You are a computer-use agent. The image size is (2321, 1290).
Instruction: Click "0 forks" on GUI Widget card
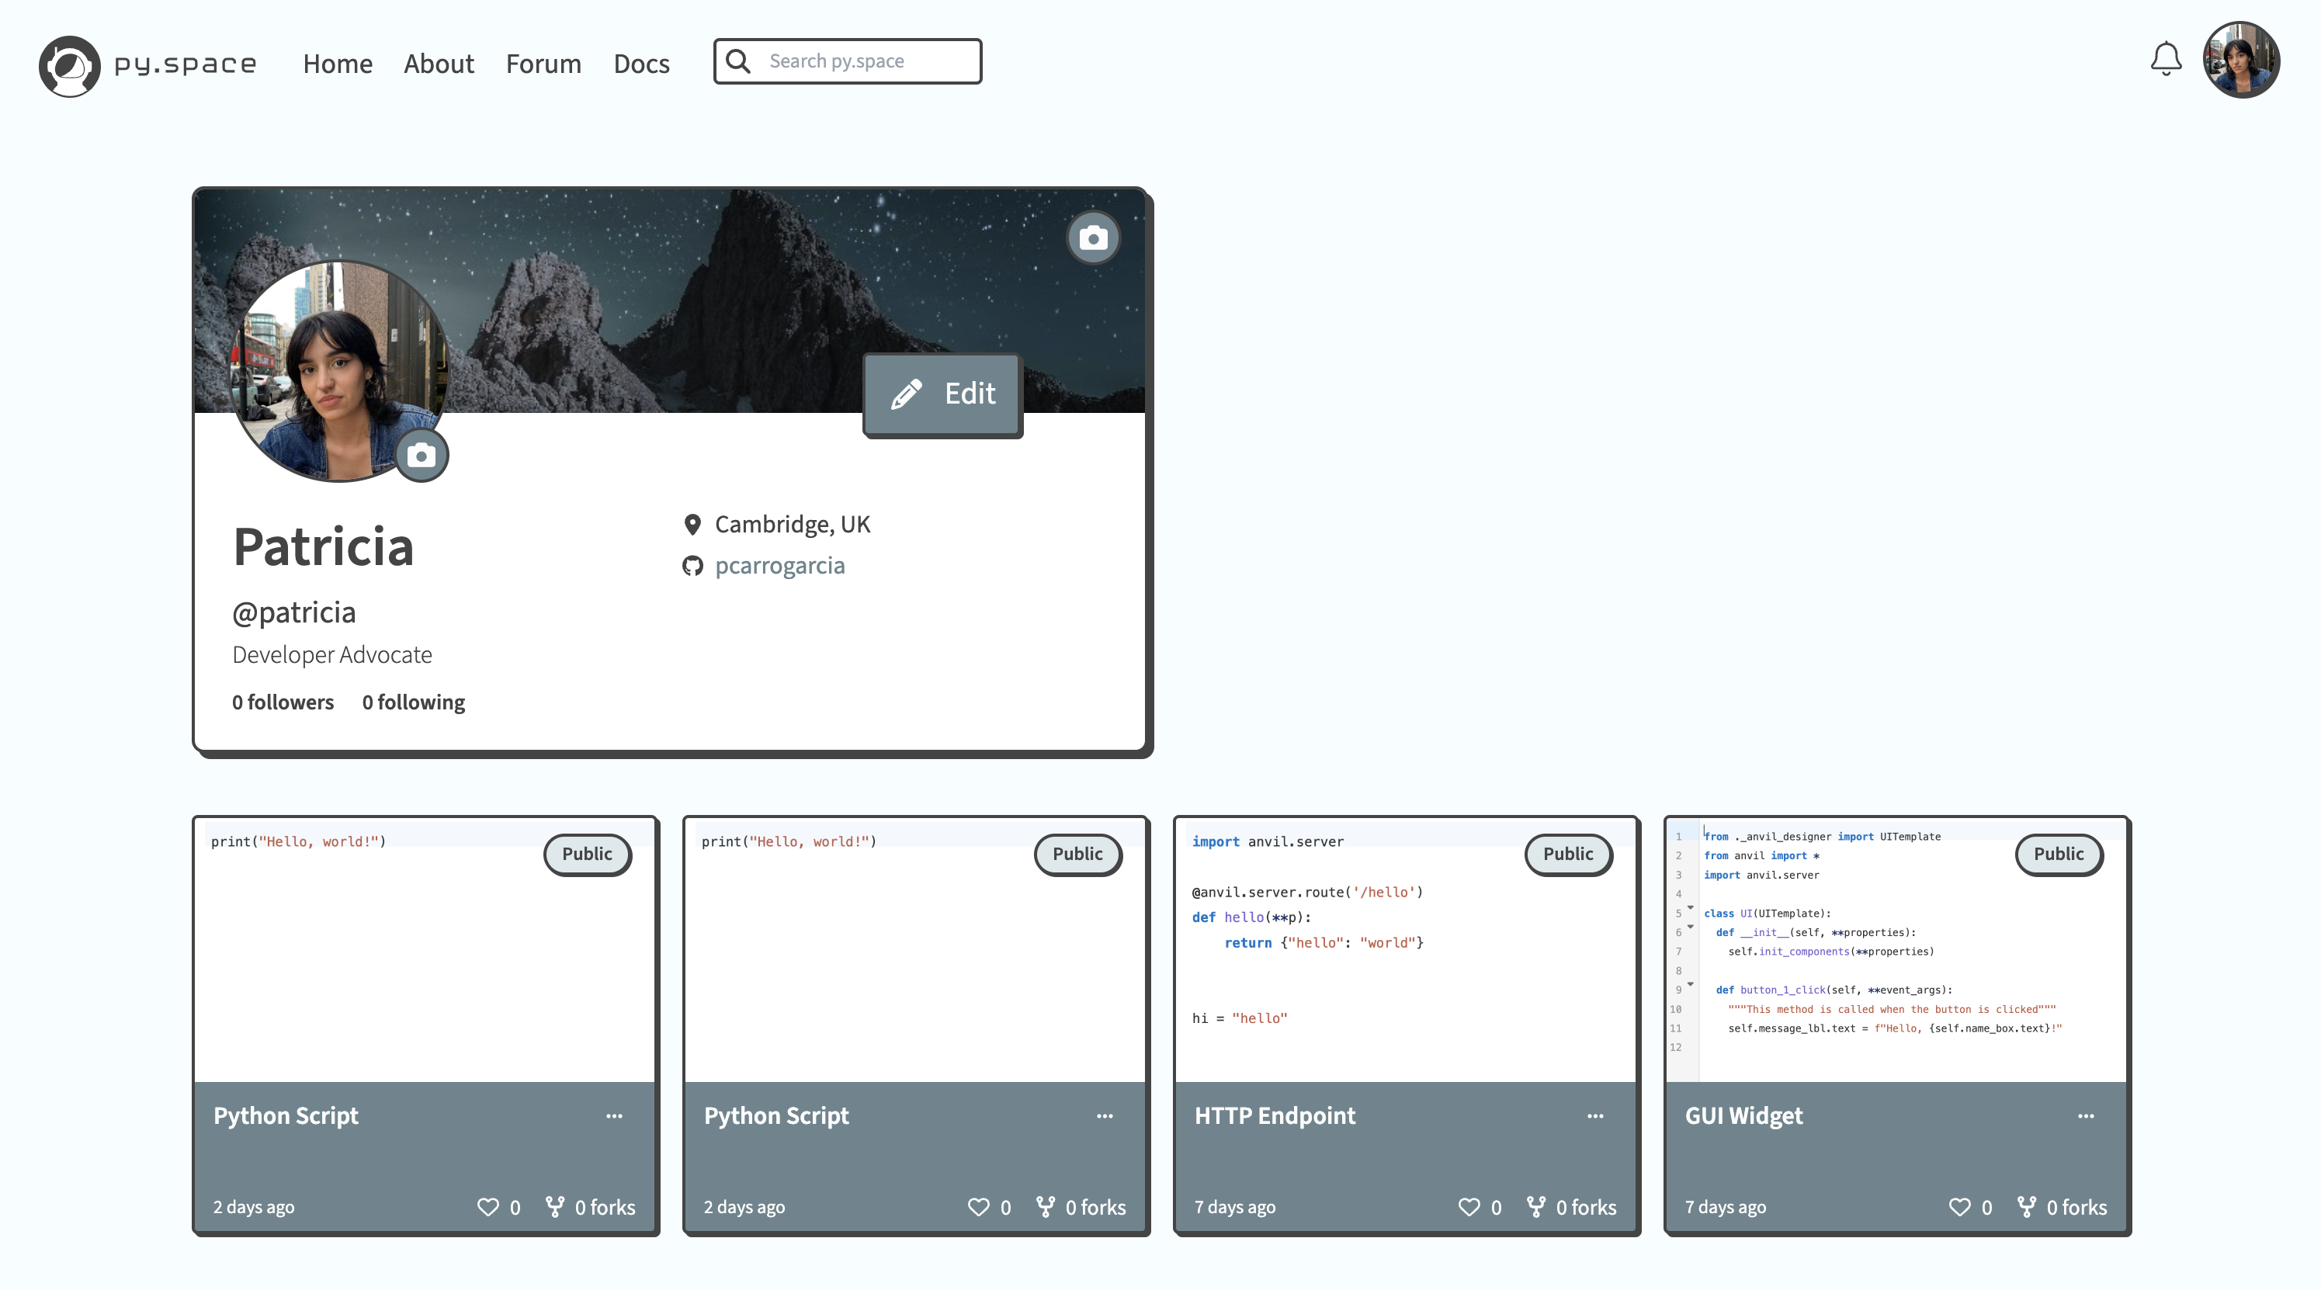[x=2076, y=1207]
